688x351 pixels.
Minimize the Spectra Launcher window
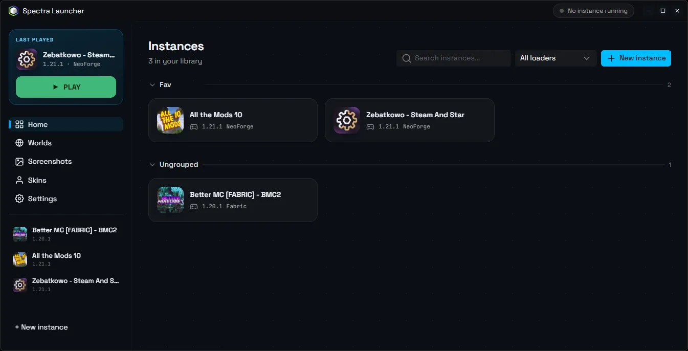pos(649,11)
